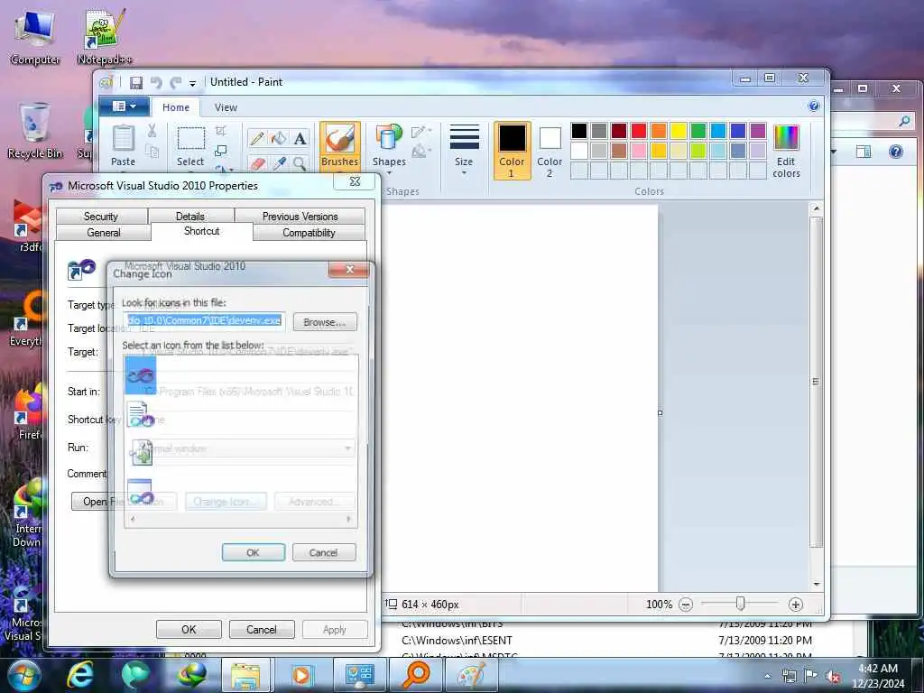Save the Paint image from quick access toolbar
This screenshot has height=693, width=924.
tap(136, 82)
